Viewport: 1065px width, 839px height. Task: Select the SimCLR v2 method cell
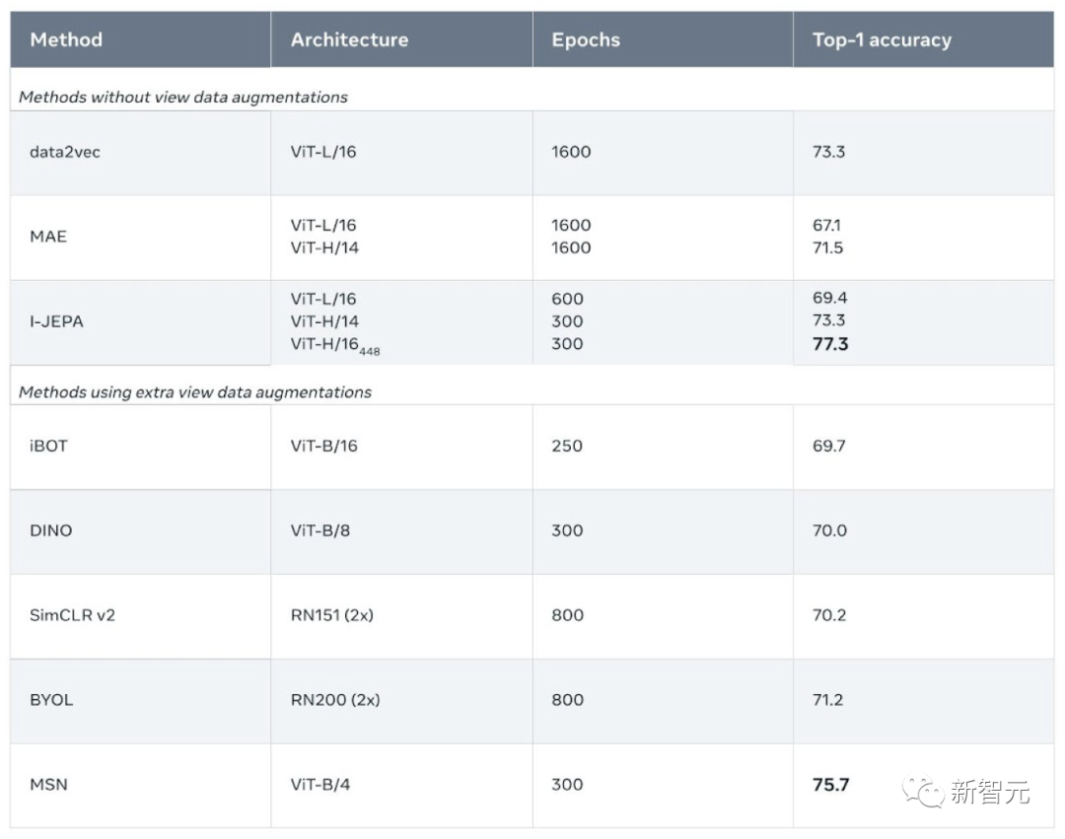[141, 616]
